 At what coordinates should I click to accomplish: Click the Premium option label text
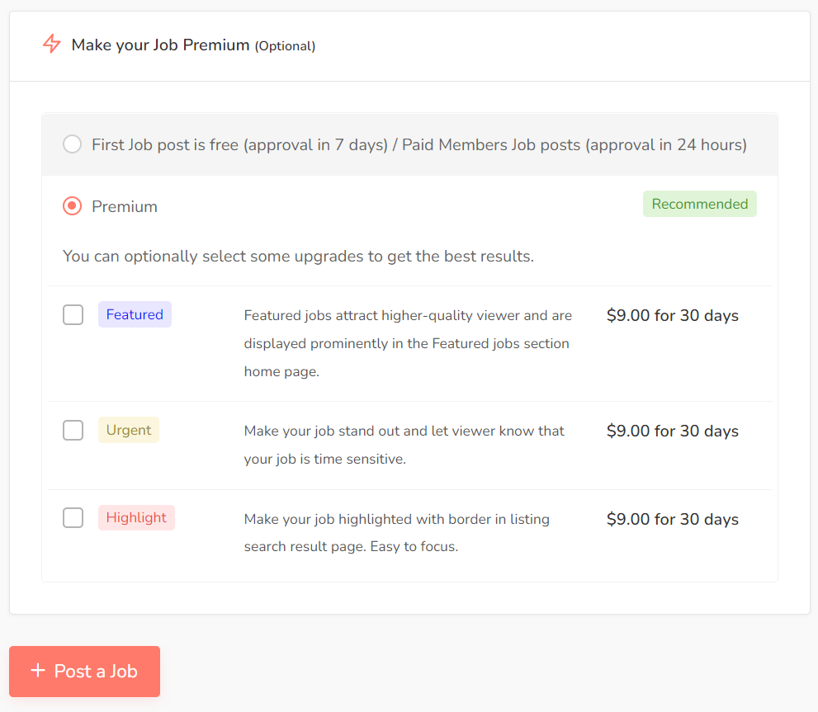pyautogui.click(x=125, y=206)
